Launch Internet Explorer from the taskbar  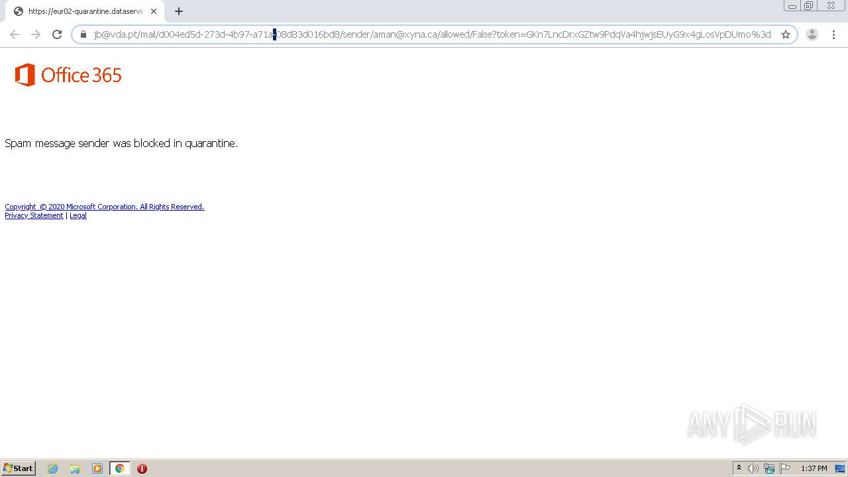(53, 468)
